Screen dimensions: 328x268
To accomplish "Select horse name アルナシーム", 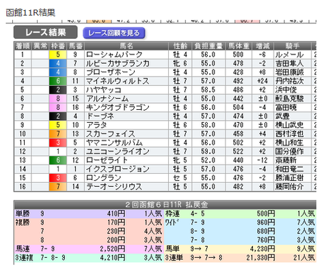I will point(107,99).
